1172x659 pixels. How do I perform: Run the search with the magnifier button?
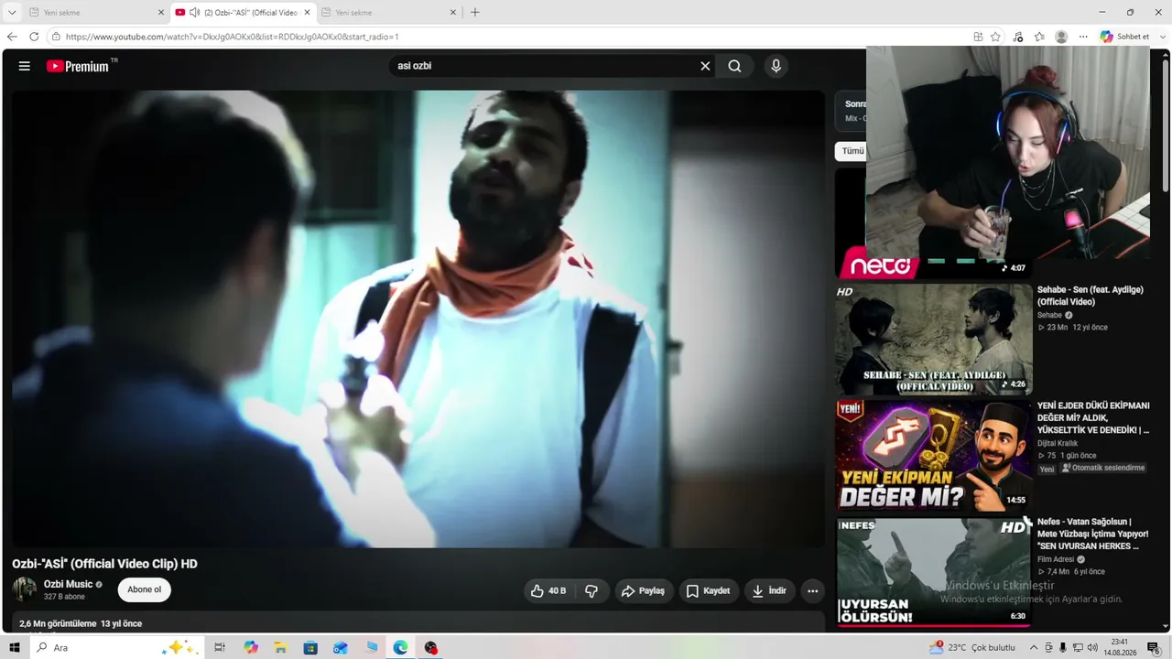tap(734, 66)
